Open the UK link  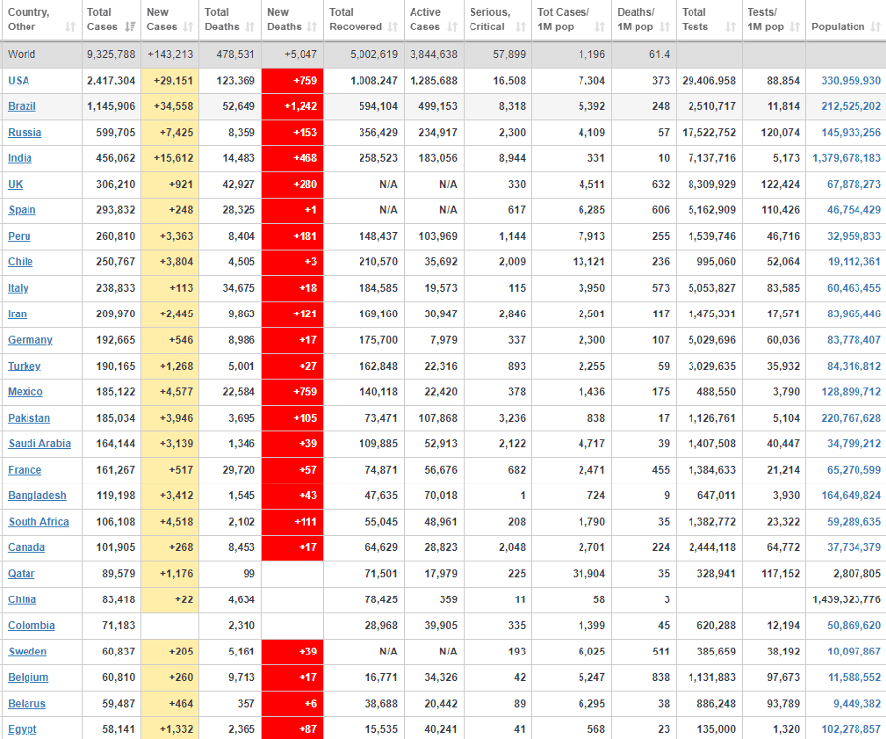[16, 185]
